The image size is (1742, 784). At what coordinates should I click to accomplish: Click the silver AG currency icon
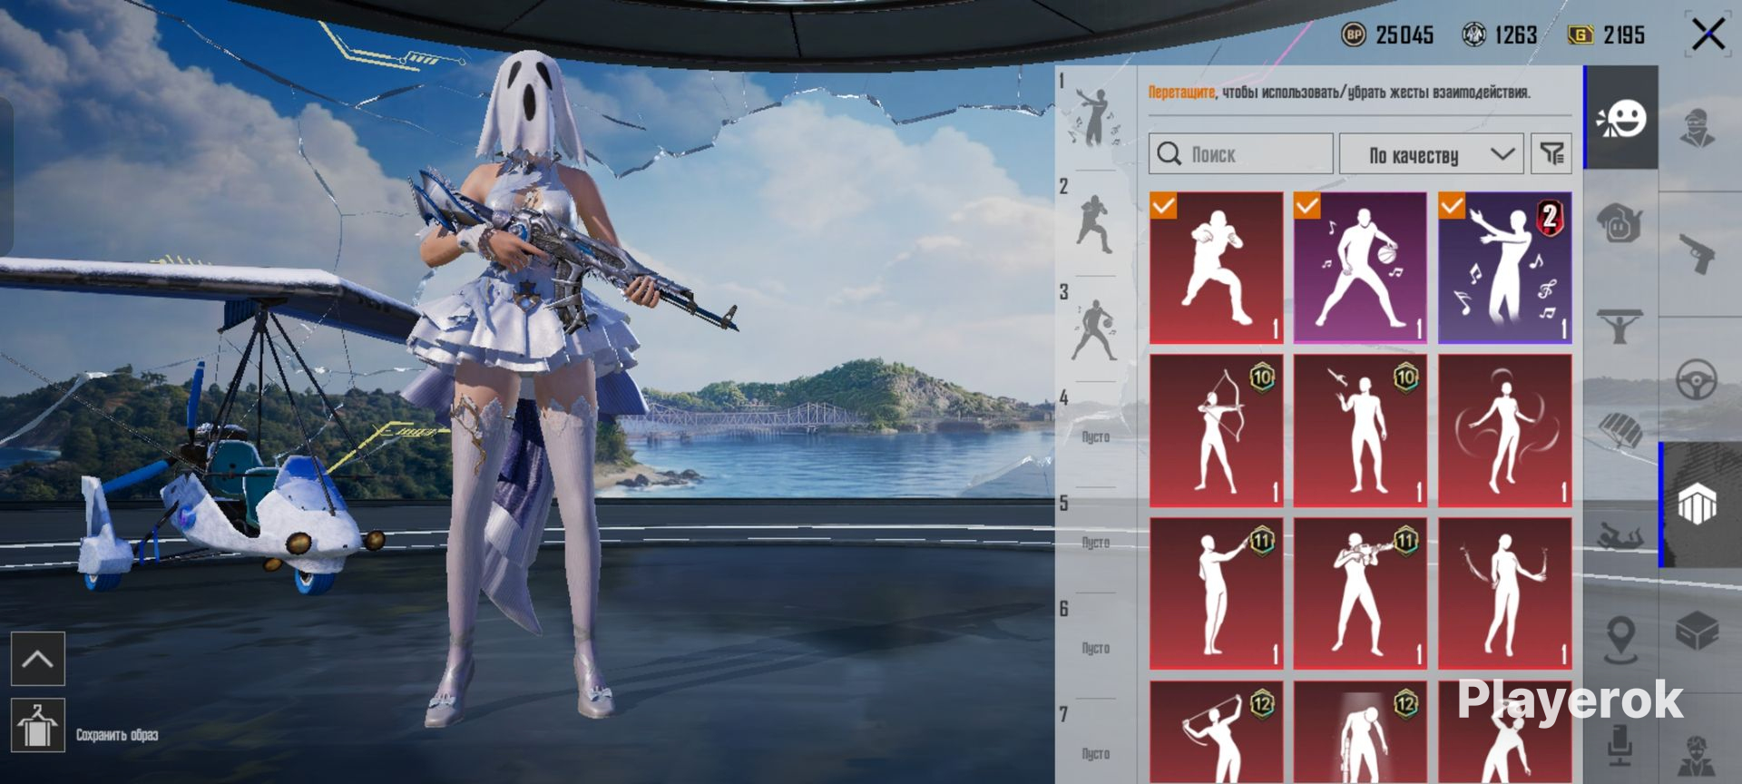point(1474,34)
